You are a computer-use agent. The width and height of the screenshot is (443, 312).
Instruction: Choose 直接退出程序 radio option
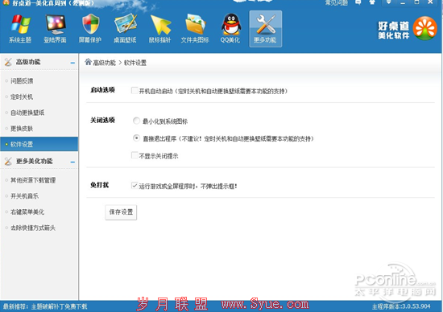click(x=136, y=138)
